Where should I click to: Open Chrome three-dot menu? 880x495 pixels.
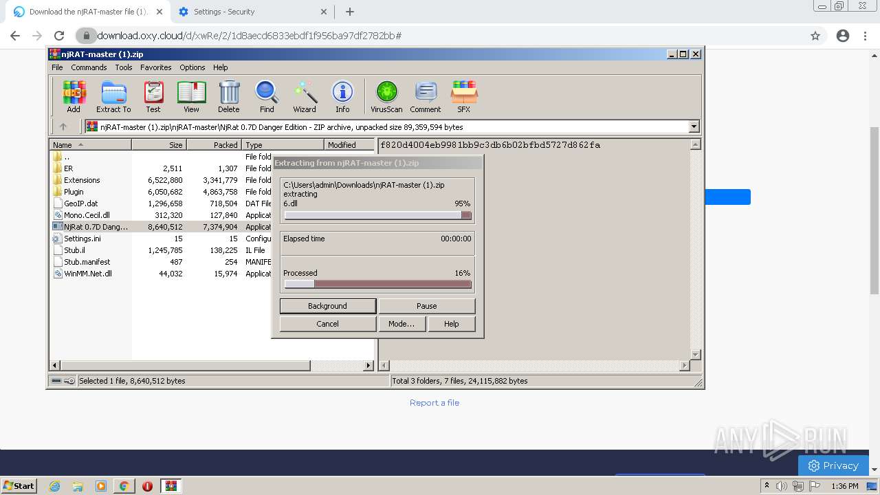(866, 36)
